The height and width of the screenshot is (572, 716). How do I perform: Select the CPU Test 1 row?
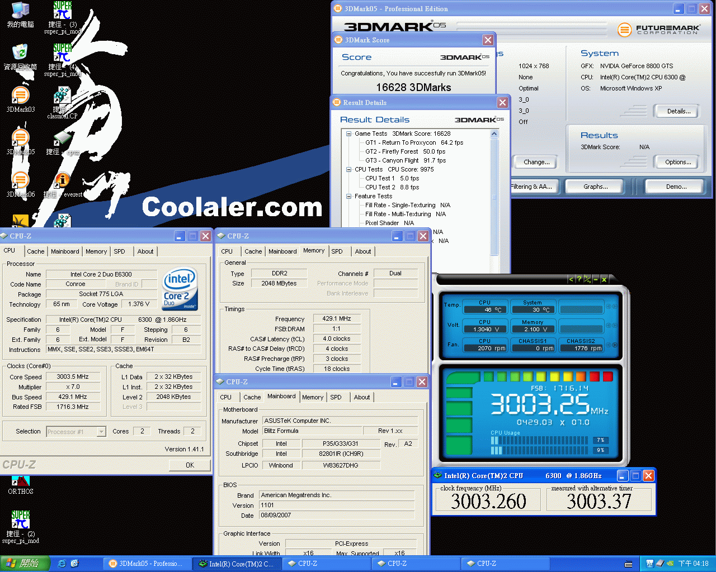click(392, 178)
